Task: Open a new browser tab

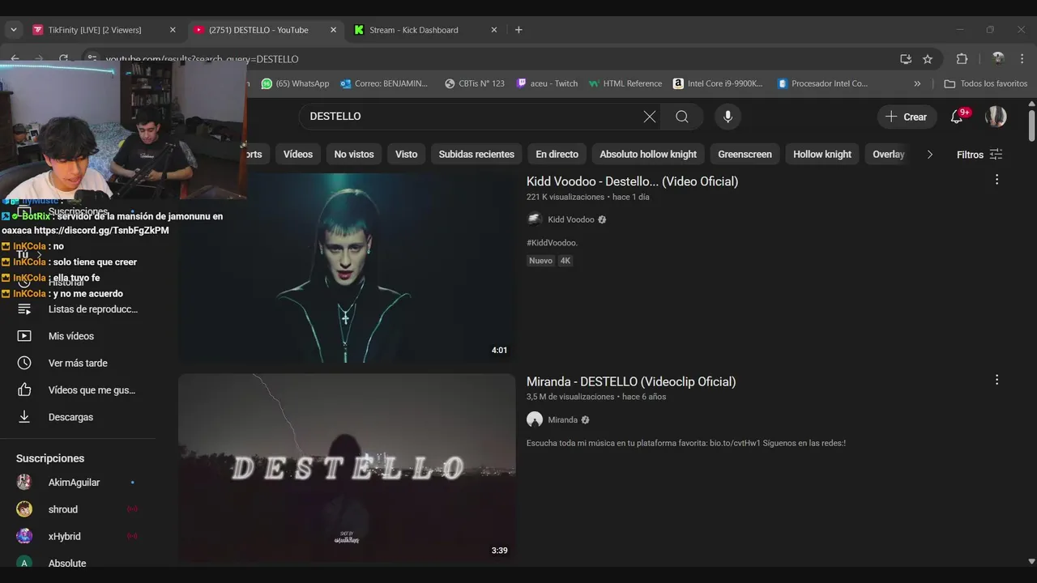Action: coord(518,30)
